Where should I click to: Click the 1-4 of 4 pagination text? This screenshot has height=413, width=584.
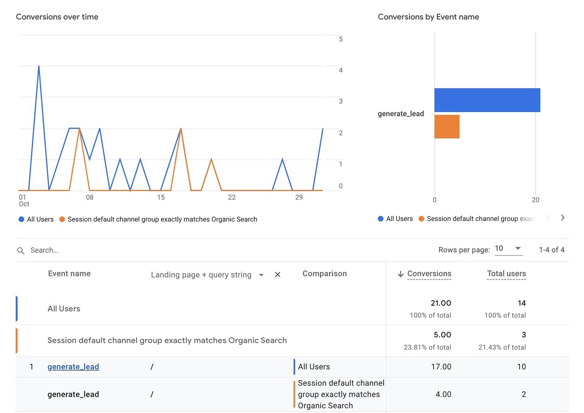(552, 250)
